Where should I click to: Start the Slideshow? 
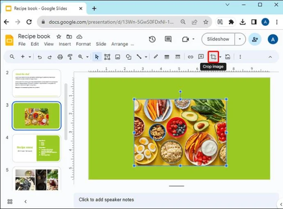tap(218, 39)
